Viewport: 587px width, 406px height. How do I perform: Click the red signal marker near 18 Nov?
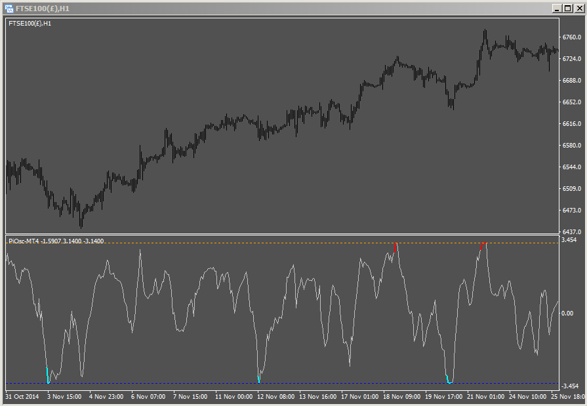(x=395, y=248)
